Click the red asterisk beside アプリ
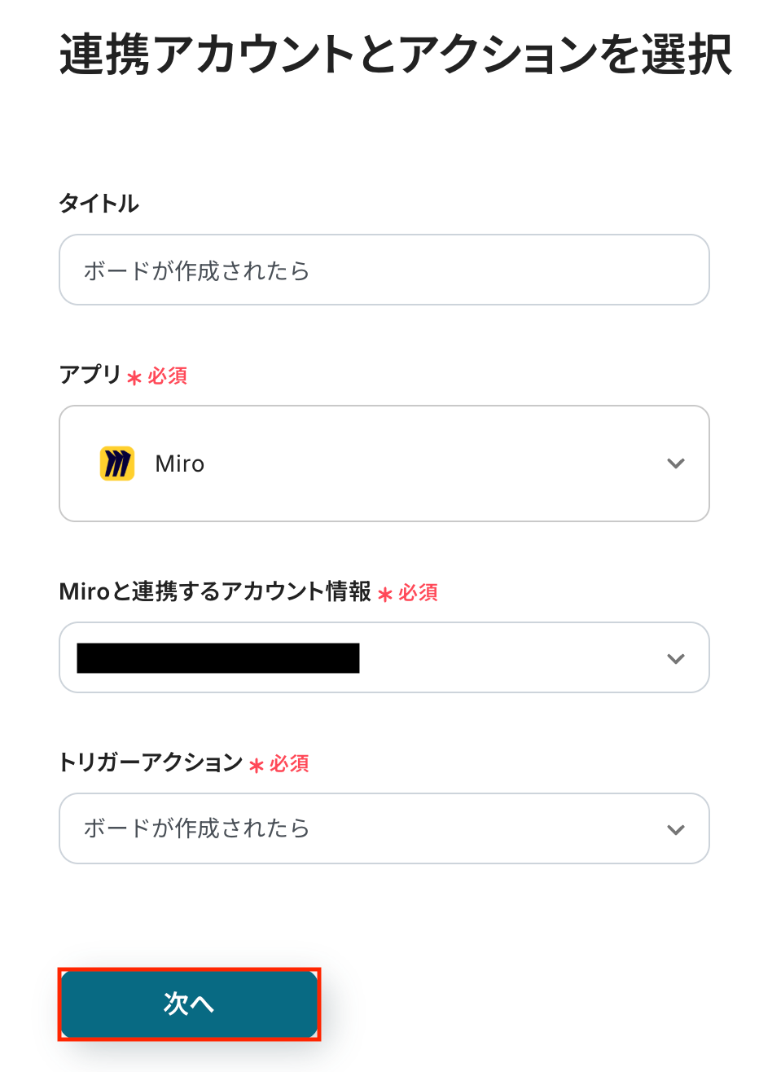This screenshot has height=1072, width=759. pyautogui.click(x=134, y=378)
